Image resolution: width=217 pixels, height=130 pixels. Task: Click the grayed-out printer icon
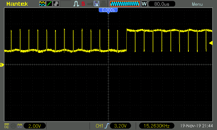[x=103, y=4]
